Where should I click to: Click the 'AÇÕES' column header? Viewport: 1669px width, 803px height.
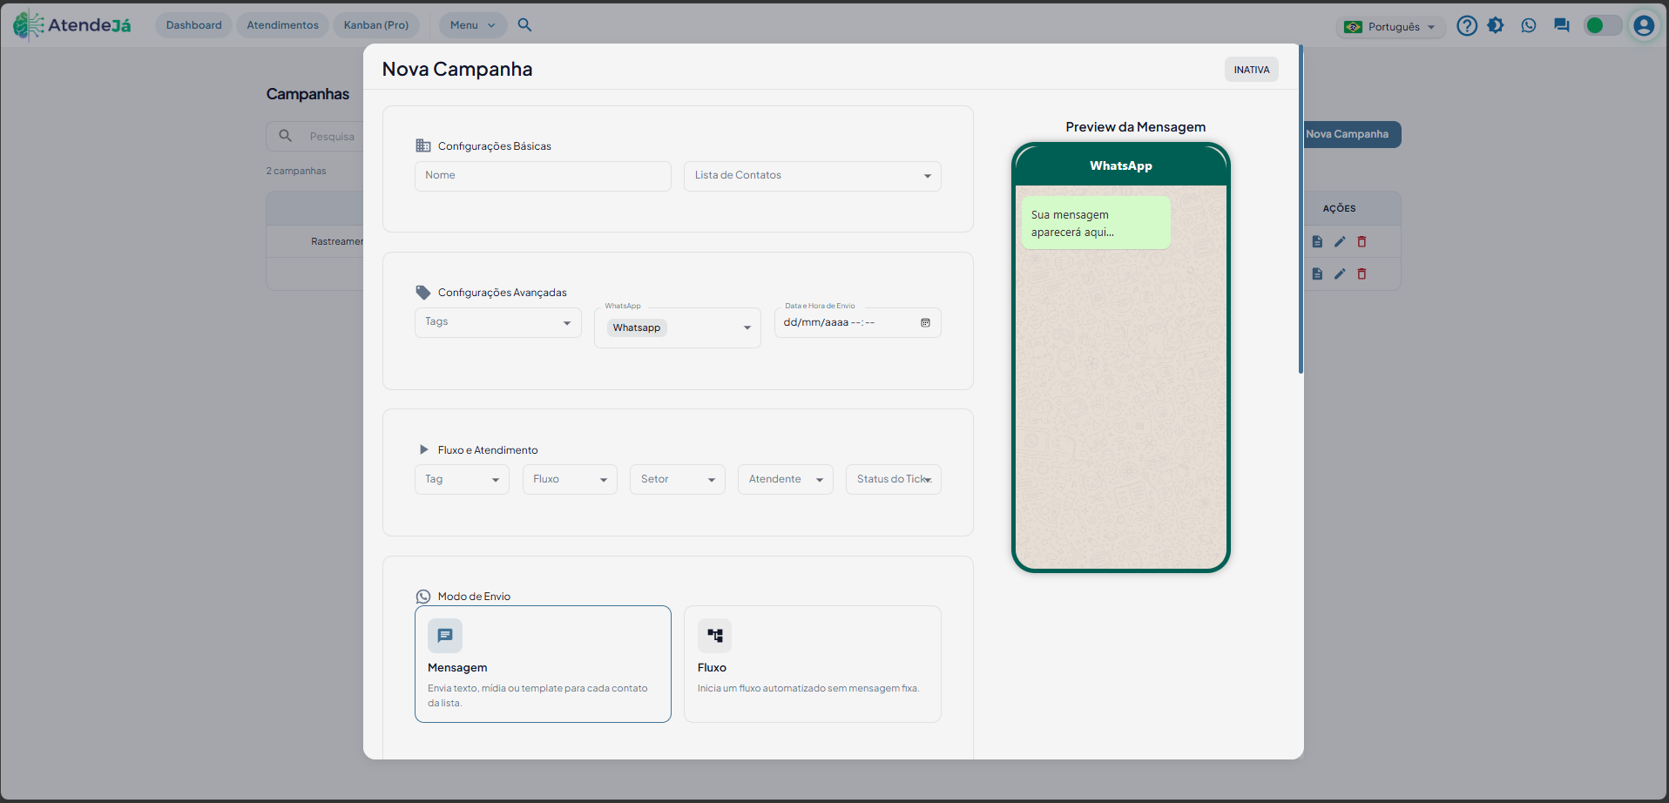(1339, 208)
